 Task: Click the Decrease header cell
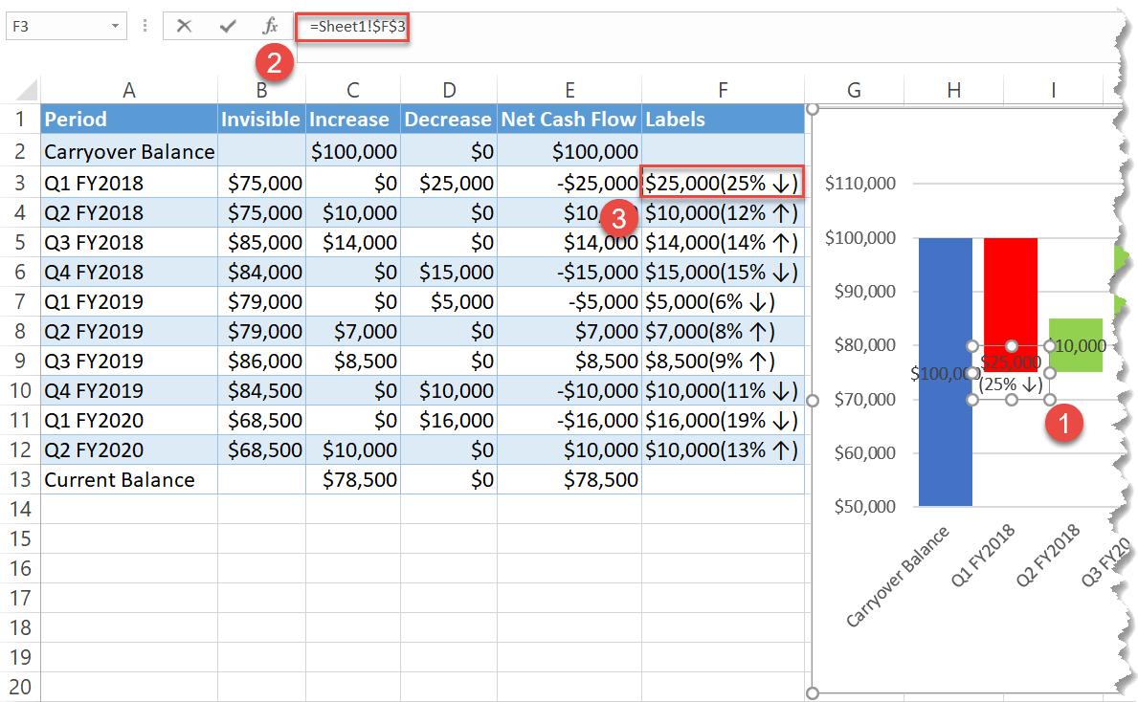coord(449,119)
